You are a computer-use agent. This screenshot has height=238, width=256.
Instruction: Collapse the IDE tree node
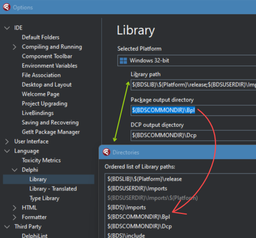click(7, 28)
